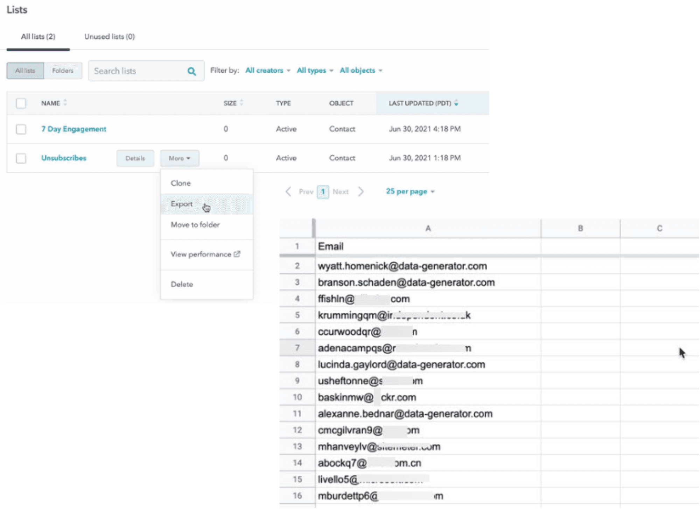Select cell lucinda.gaylord@data-generator.com
Image resolution: width=700 pixels, height=519 pixels.
pos(428,365)
